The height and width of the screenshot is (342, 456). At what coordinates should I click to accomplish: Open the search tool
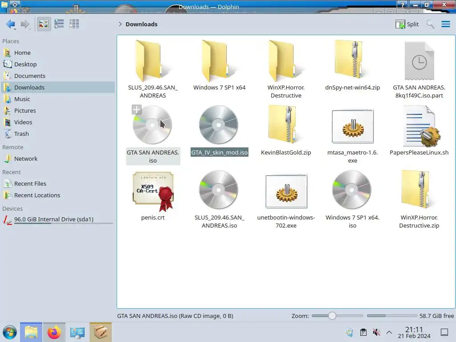(x=431, y=24)
